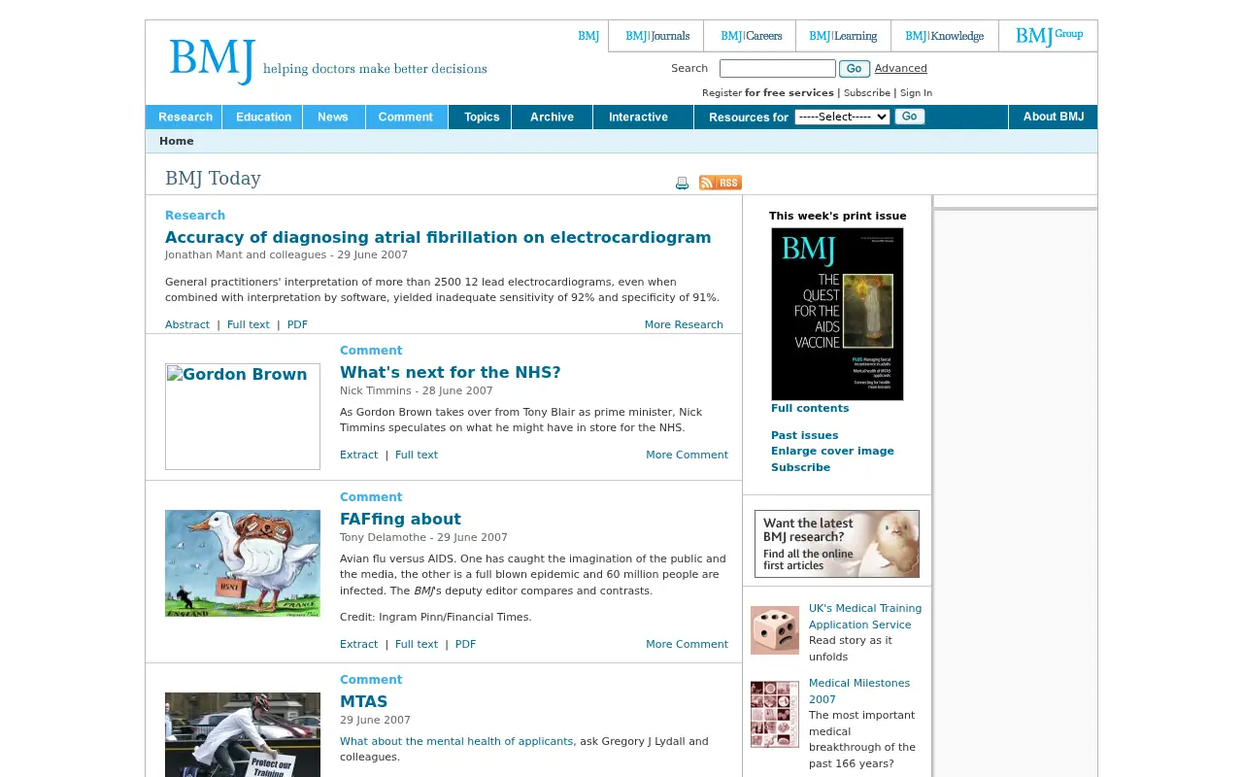Click the Sign In link

pos(916,93)
